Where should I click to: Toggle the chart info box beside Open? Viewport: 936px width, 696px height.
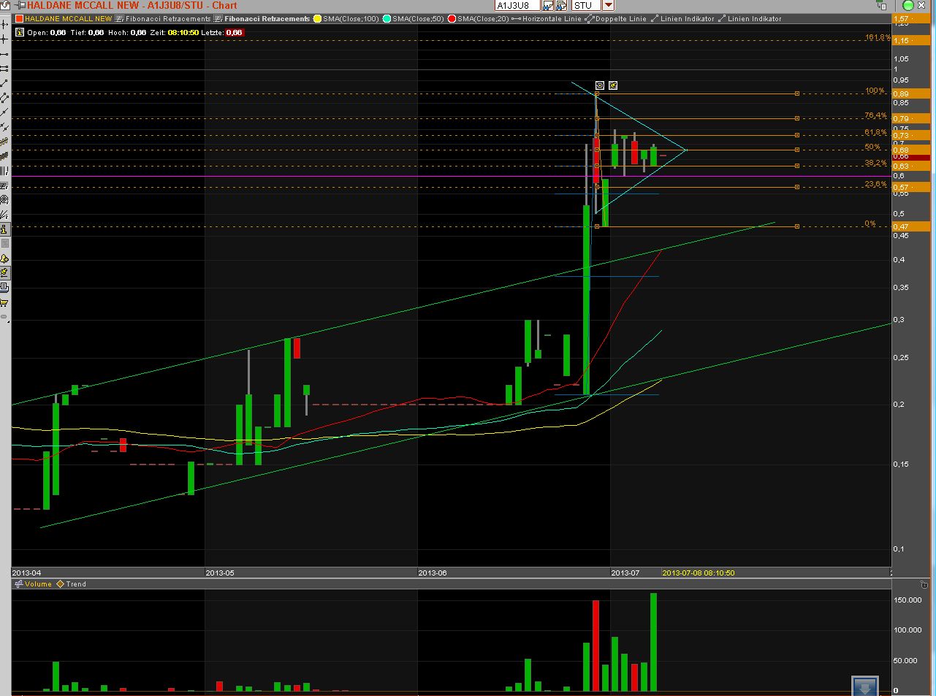pos(20,32)
